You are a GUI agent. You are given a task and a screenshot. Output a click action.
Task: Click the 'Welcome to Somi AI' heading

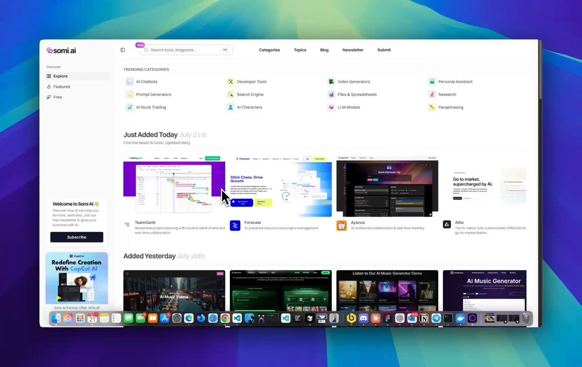(x=76, y=204)
